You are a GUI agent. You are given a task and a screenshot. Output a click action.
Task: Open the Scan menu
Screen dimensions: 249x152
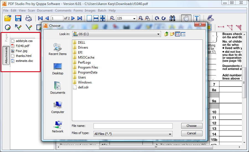coord(31,11)
